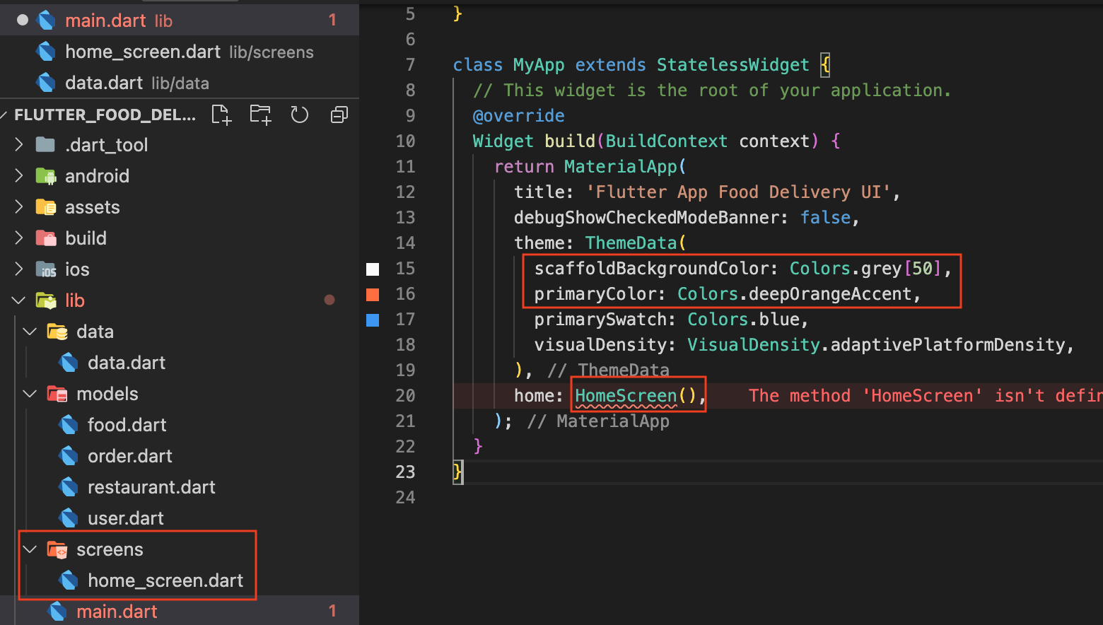
Task: Click VisualDensity.adaptivePlatformDensity on line 18
Action: tap(876, 345)
